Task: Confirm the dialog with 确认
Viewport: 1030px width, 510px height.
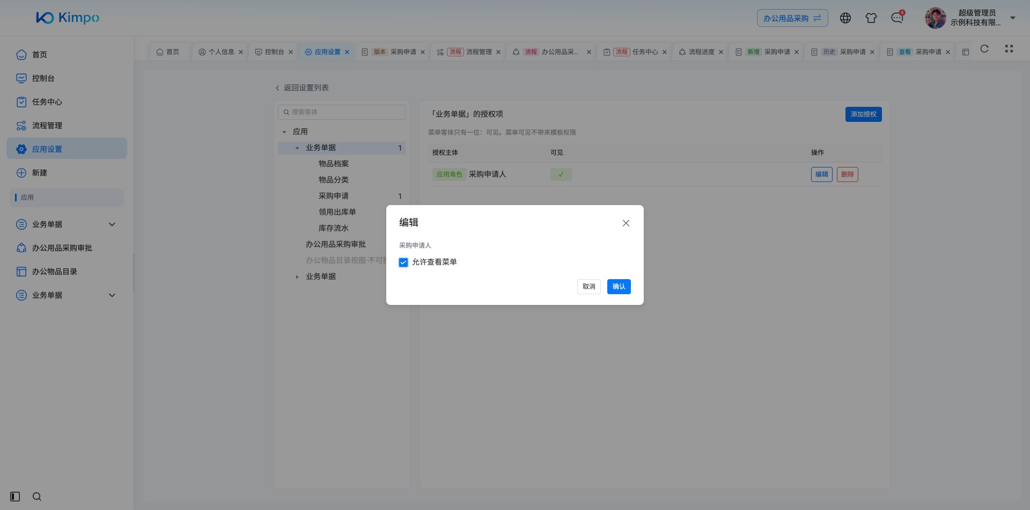Action: [619, 287]
